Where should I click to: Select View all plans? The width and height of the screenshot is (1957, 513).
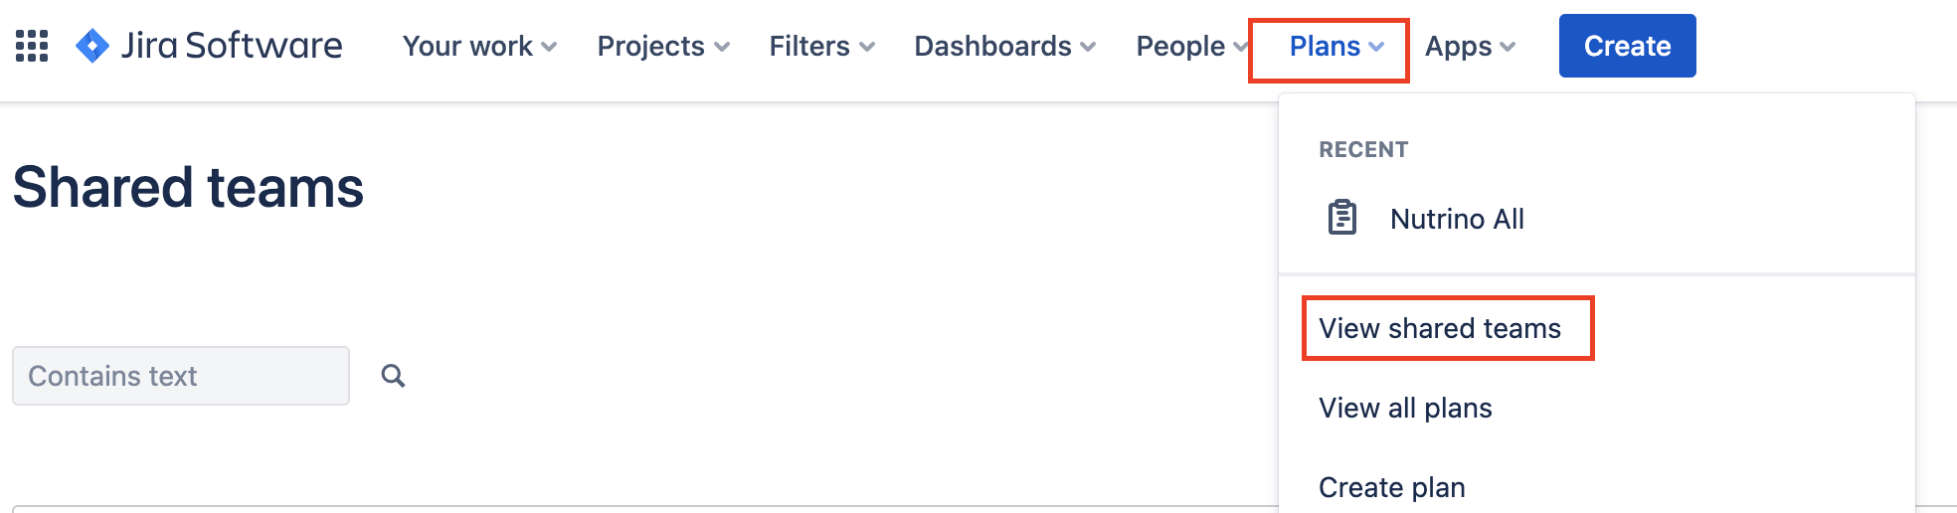pos(1405,408)
